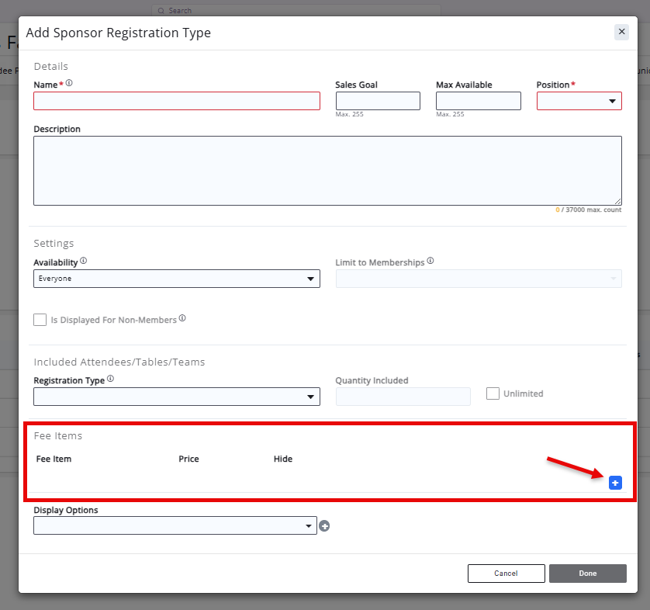
Task: Focus the Max Available input field
Action: click(479, 101)
